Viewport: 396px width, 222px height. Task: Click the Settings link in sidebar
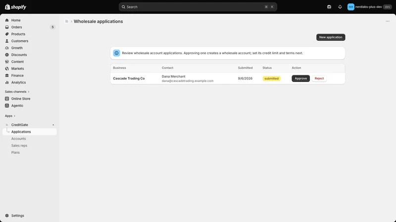[17, 216]
